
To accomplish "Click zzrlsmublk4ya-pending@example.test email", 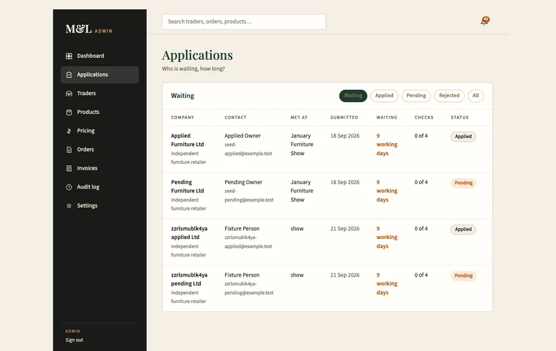I will (249, 288).
